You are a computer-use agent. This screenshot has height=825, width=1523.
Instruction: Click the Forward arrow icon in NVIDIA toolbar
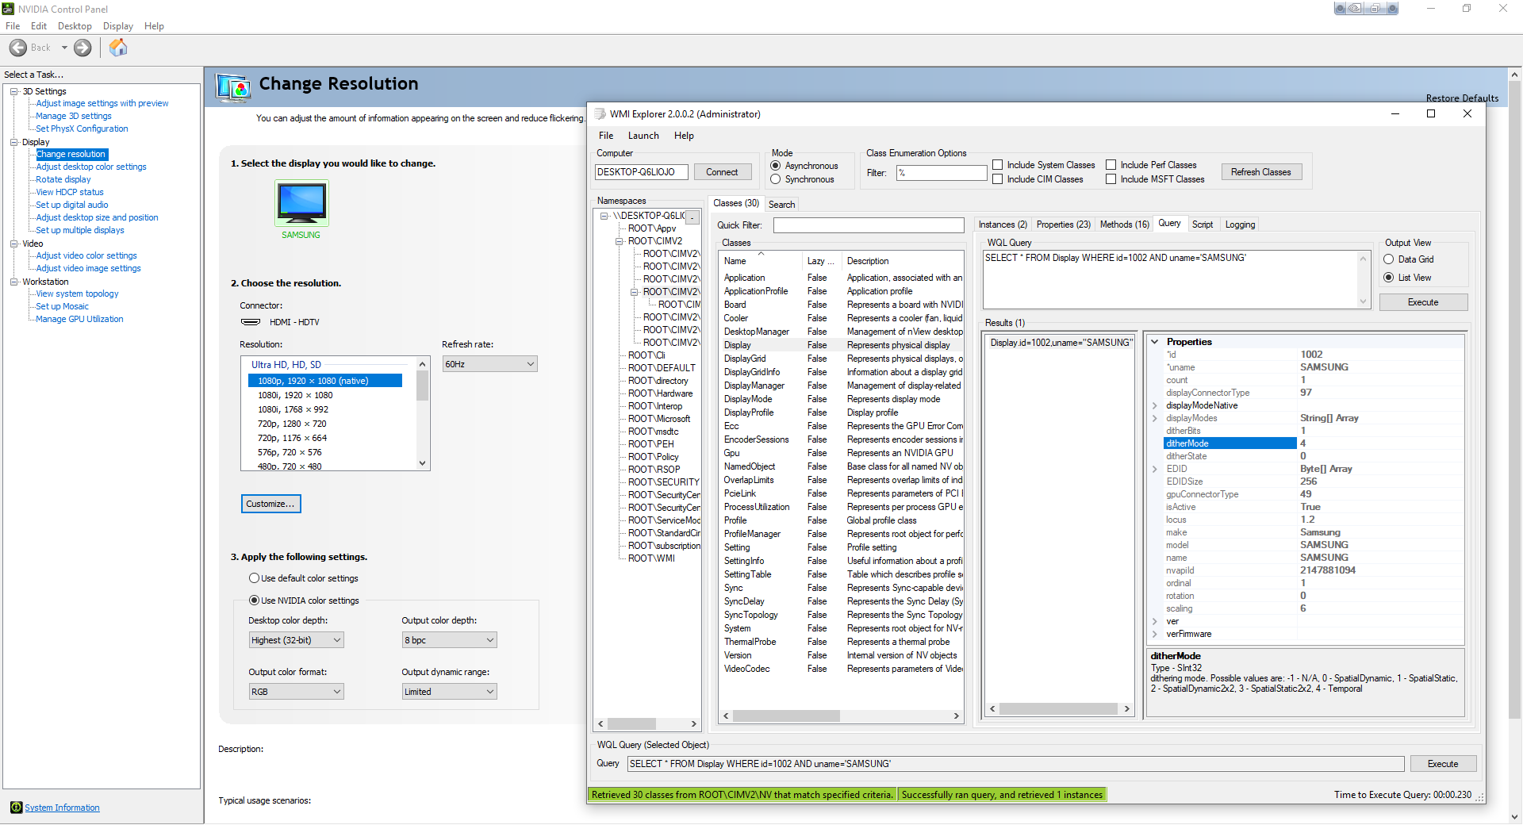click(82, 48)
